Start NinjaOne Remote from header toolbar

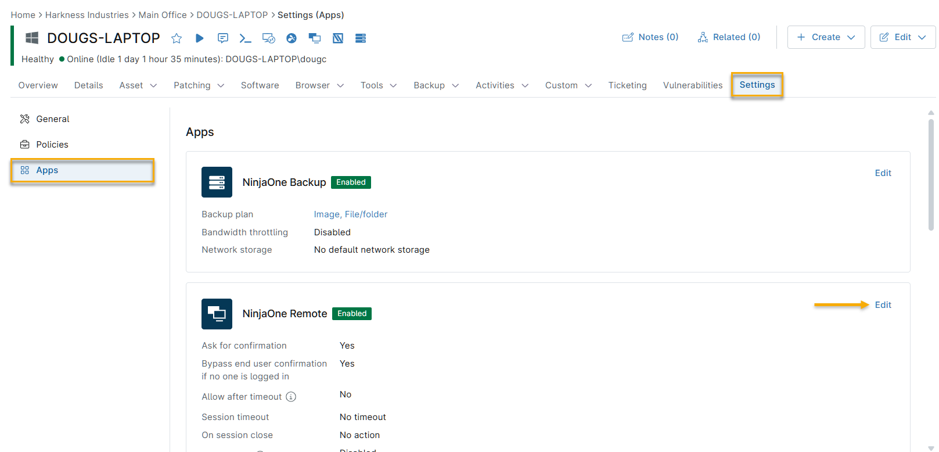coord(315,38)
